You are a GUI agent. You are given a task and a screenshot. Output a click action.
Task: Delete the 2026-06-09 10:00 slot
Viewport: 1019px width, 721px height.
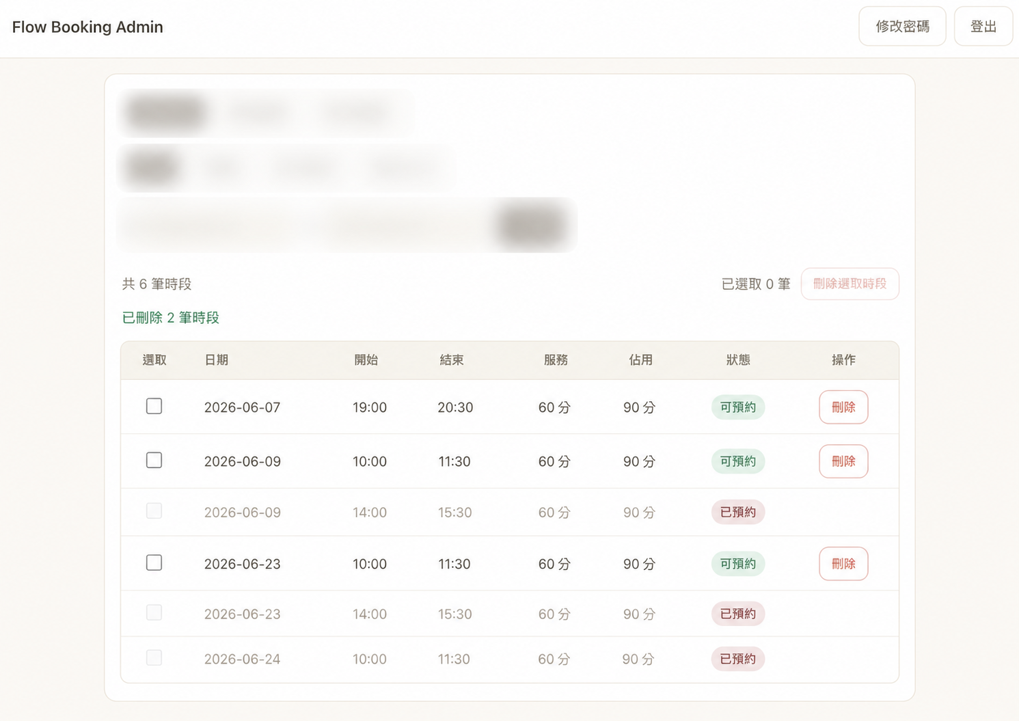click(x=843, y=461)
